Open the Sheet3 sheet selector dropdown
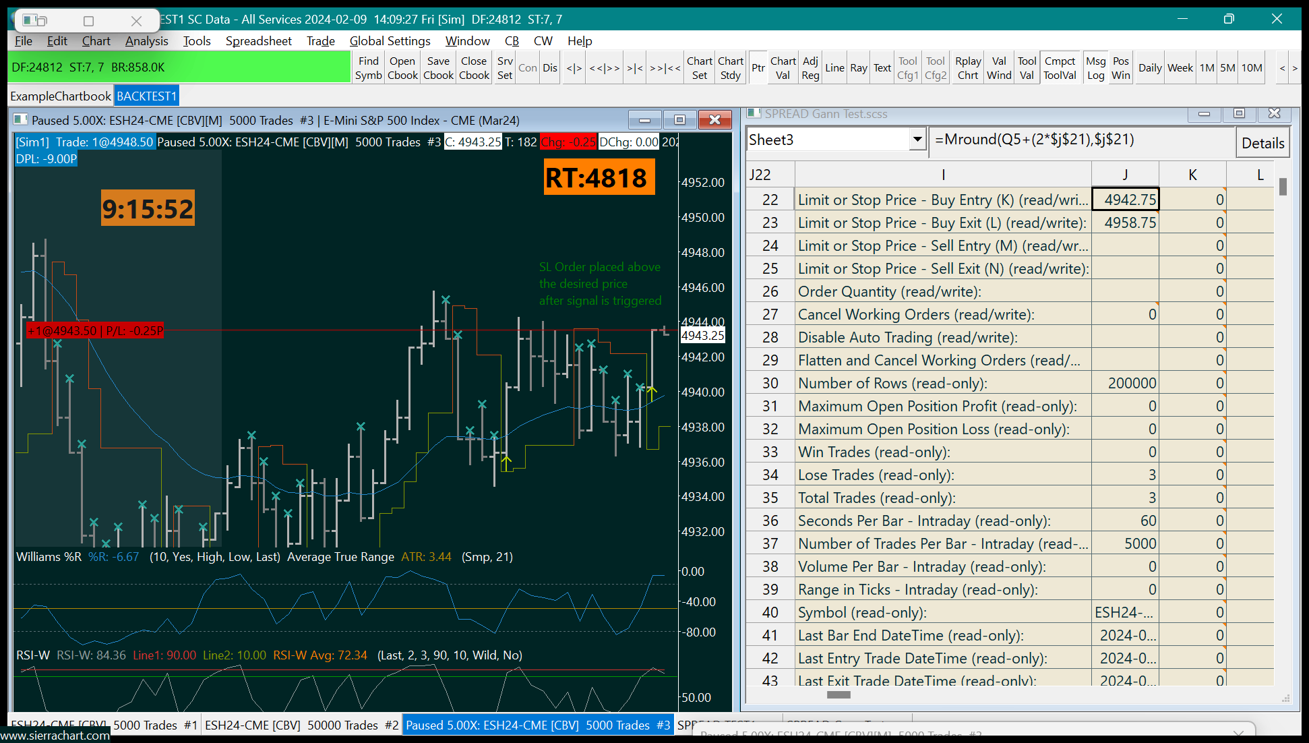This screenshot has height=743, width=1309. coord(917,140)
